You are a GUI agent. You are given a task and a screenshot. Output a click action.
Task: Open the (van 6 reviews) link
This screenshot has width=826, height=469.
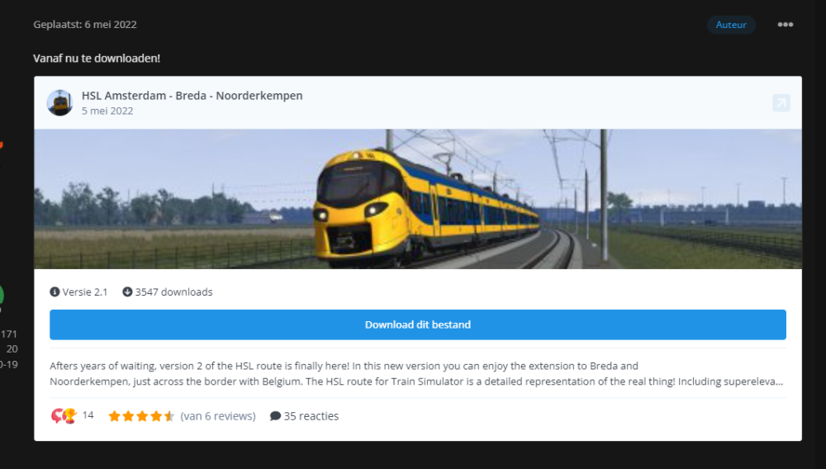tap(218, 416)
